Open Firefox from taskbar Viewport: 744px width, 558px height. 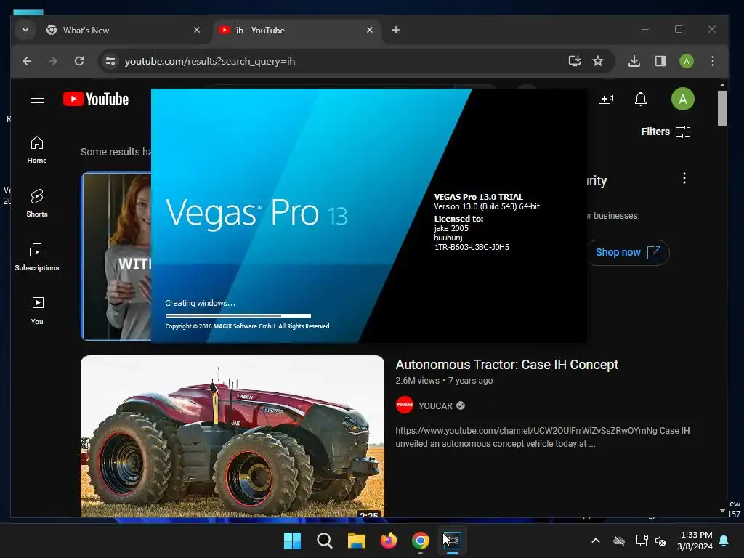coord(388,541)
